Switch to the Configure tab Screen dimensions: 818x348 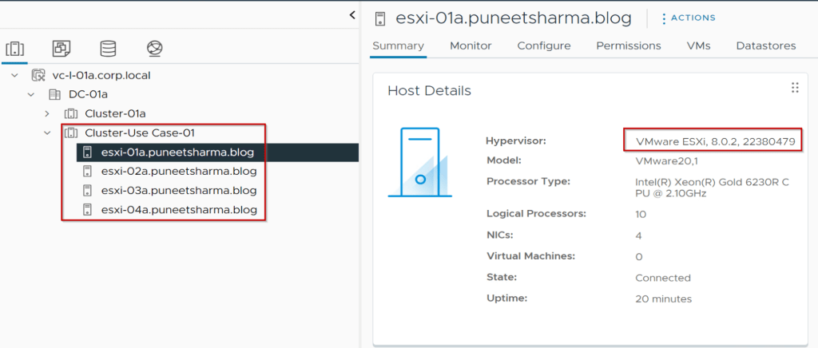point(543,45)
